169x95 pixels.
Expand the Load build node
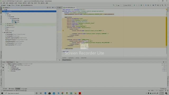(8, 67)
